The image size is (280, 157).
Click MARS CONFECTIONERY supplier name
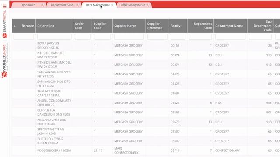(126, 150)
